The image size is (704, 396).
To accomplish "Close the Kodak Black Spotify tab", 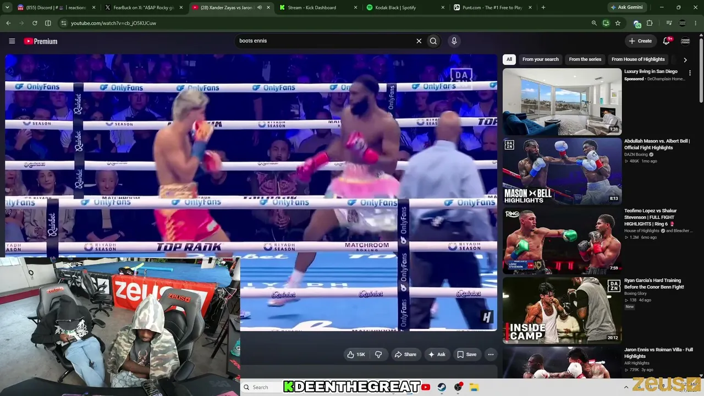I will (x=443, y=8).
